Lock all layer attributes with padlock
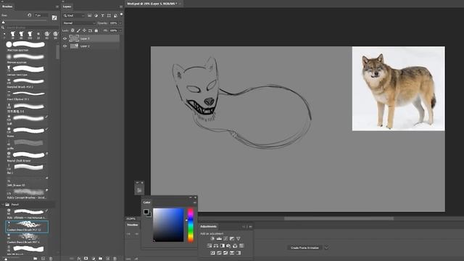Viewport: 464px width, 261px height. click(x=96, y=30)
